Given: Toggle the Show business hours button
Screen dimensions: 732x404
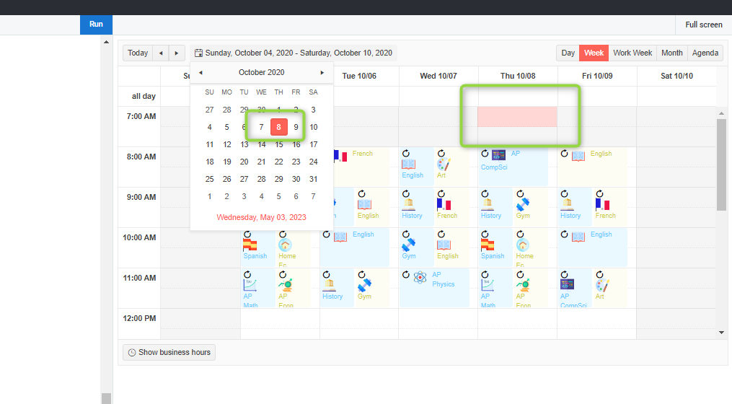Looking at the screenshot, I should click(169, 352).
